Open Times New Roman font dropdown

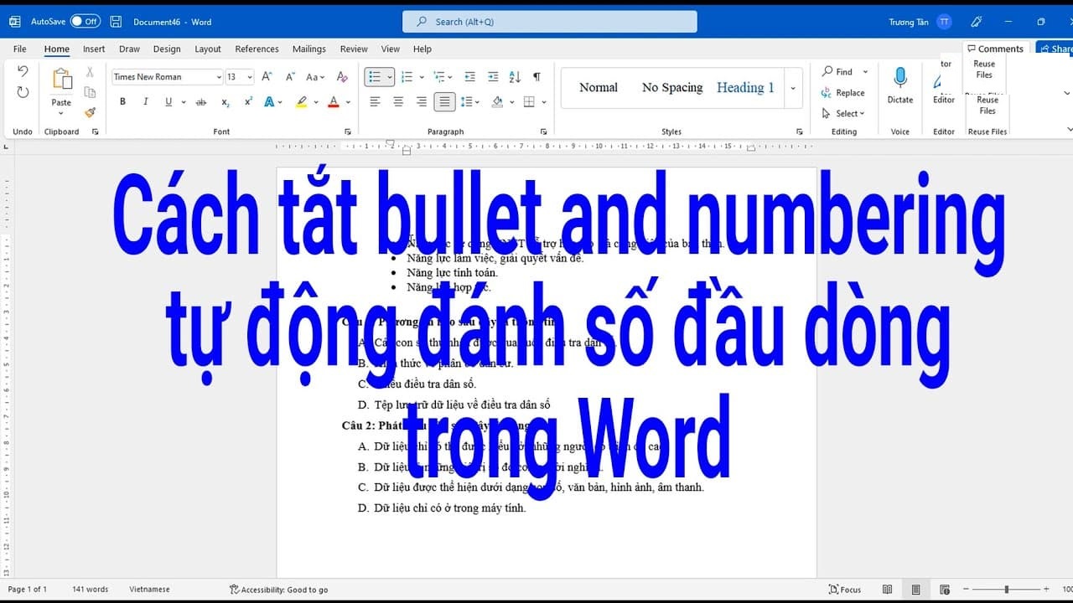[219, 77]
